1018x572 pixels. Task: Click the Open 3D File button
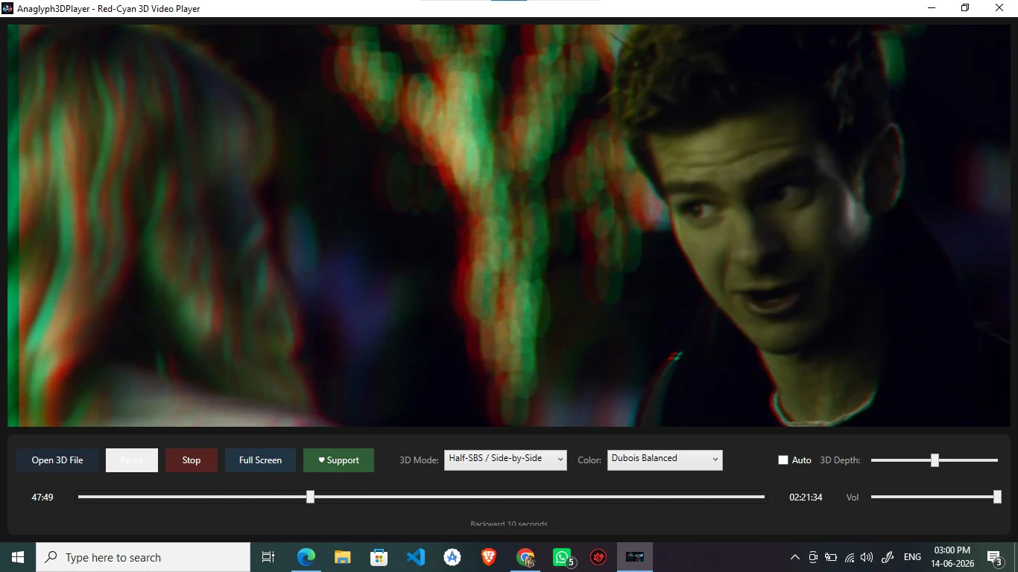(57, 460)
